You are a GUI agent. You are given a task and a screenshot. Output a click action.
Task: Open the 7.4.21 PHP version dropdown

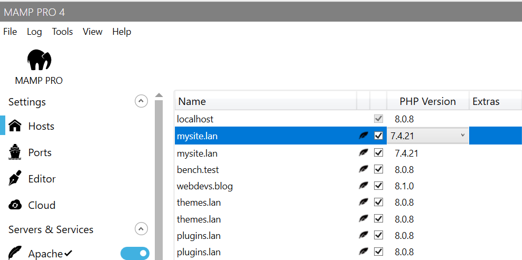pos(428,136)
